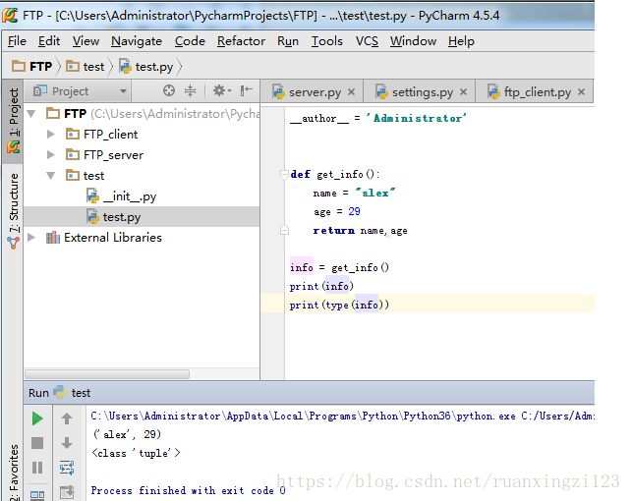Viewport: 631px width, 501px height.
Task: Open the Window menu
Action: (413, 41)
